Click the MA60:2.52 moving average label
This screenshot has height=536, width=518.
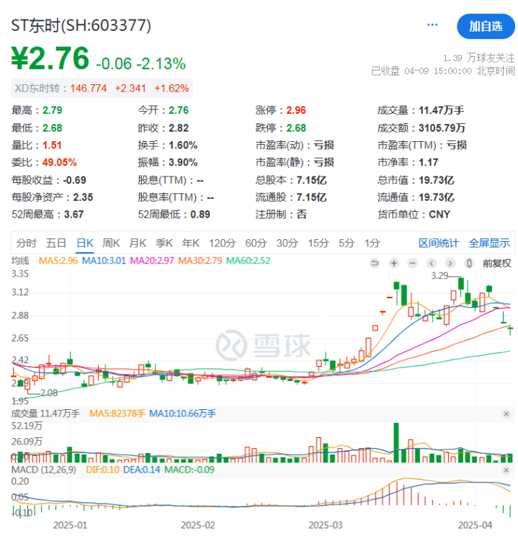[x=249, y=261]
